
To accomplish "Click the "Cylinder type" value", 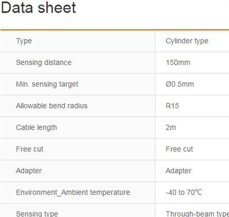I will (x=187, y=41).
